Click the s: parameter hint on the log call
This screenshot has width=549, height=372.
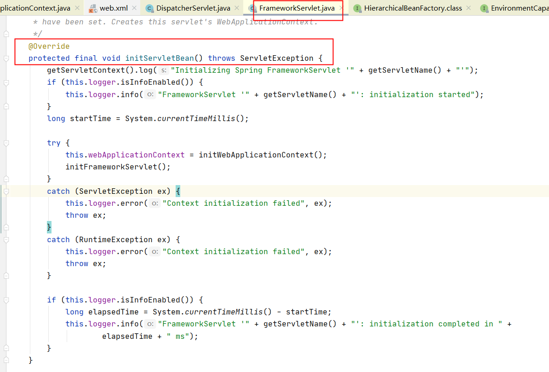coord(164,70)
